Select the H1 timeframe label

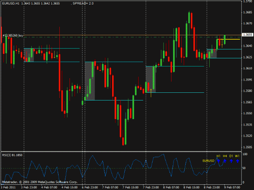coord(218,156)
